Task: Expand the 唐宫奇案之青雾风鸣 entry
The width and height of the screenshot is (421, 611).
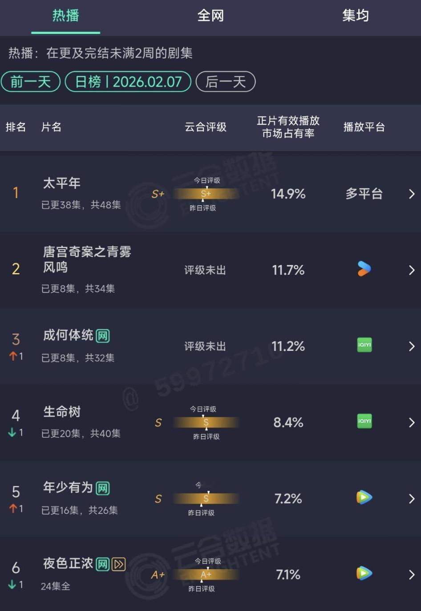Action: point(412,270)
